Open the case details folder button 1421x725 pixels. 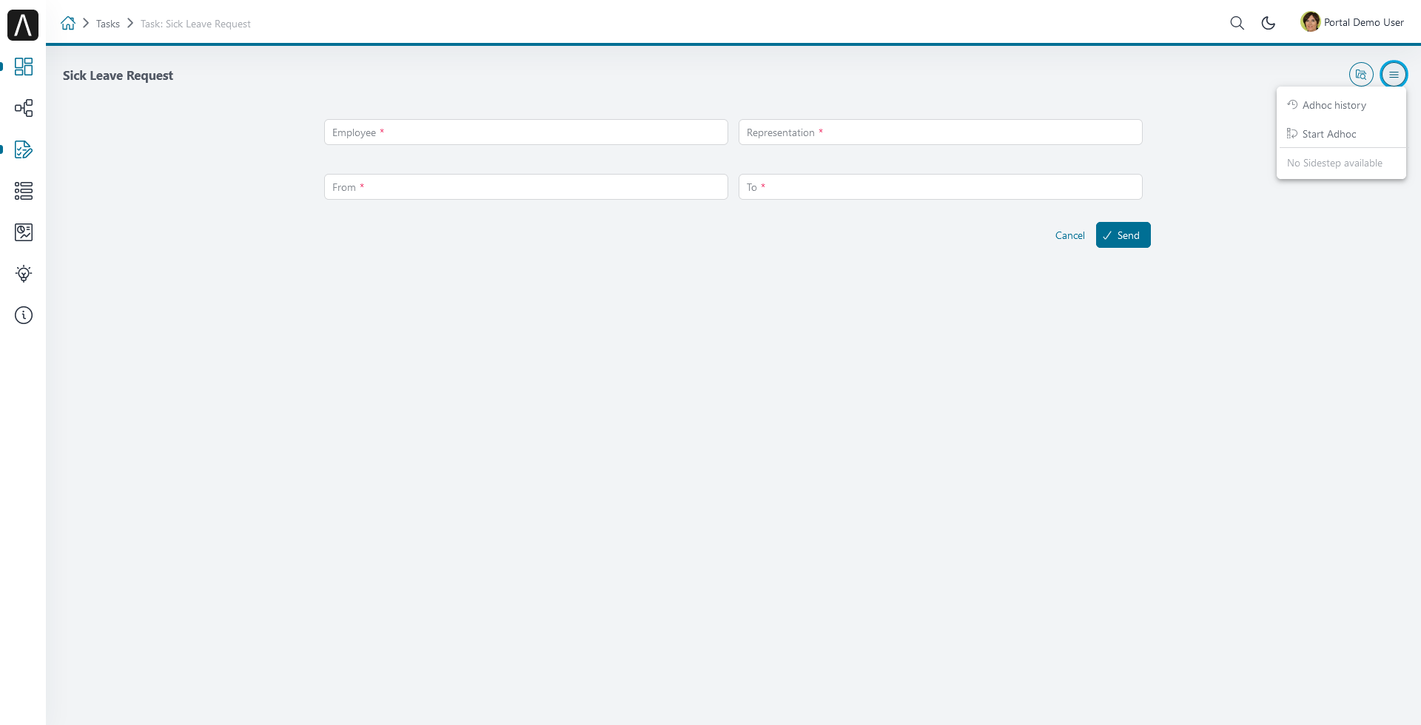pyautogui.click(x=1361, y=74)
